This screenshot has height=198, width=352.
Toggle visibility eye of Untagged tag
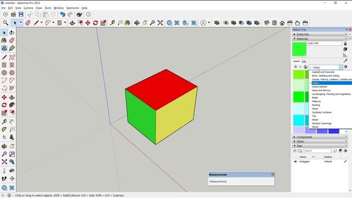(x=295, y=162)
